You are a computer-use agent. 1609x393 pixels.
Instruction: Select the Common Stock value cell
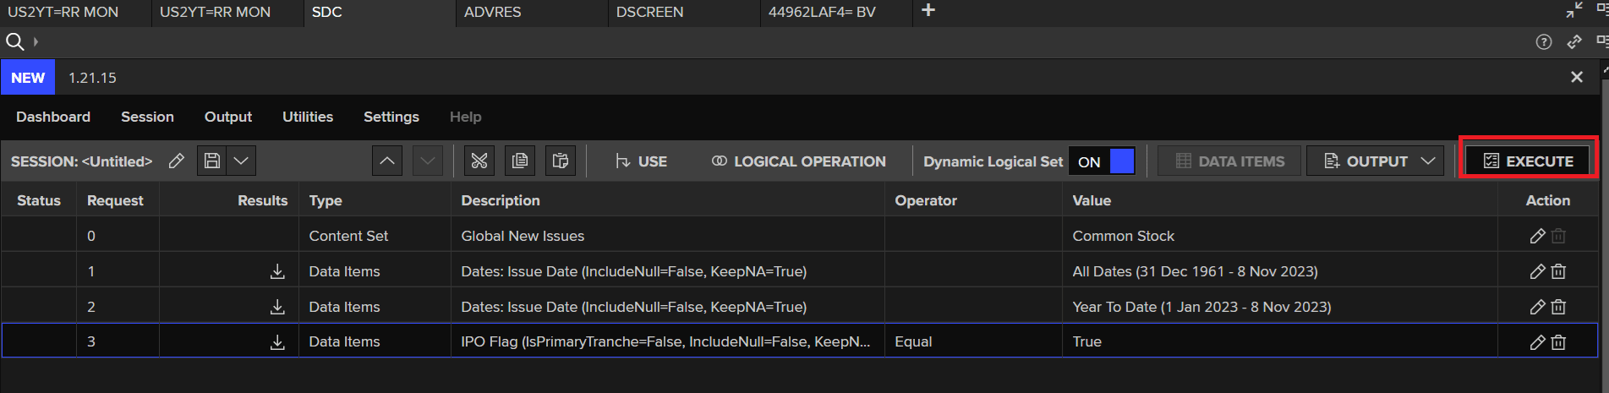[x=1123, y=236]
